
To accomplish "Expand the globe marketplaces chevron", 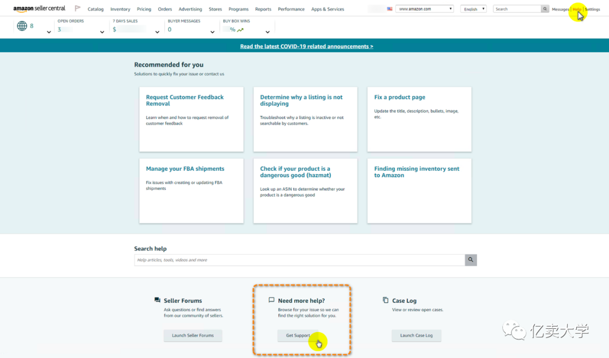I will pos(48,32).
